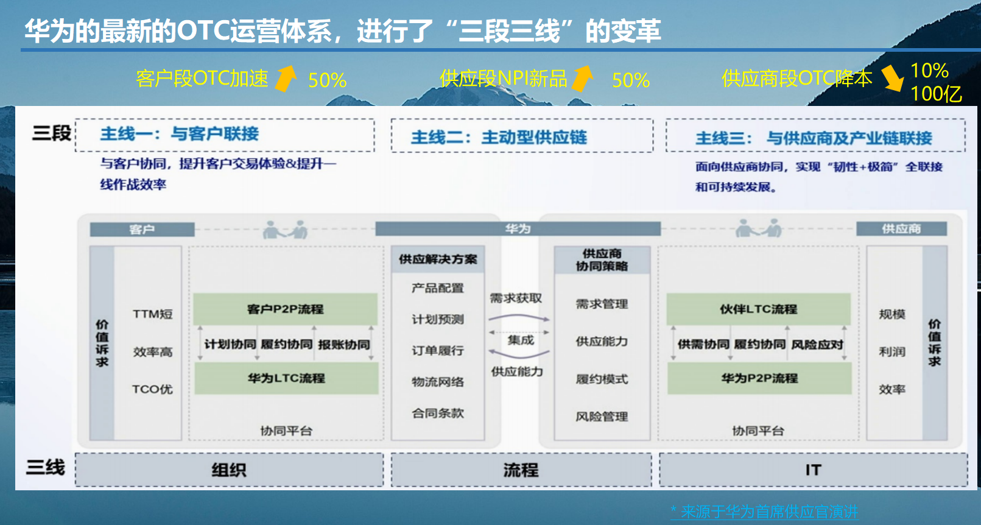This screenshot has width=981, height=525.
Task: Select the 效率高 item
Action: 153,352
